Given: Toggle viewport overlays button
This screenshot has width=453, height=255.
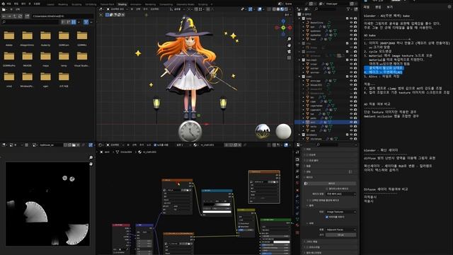Looking at the screenshot, I should (260, 9).
